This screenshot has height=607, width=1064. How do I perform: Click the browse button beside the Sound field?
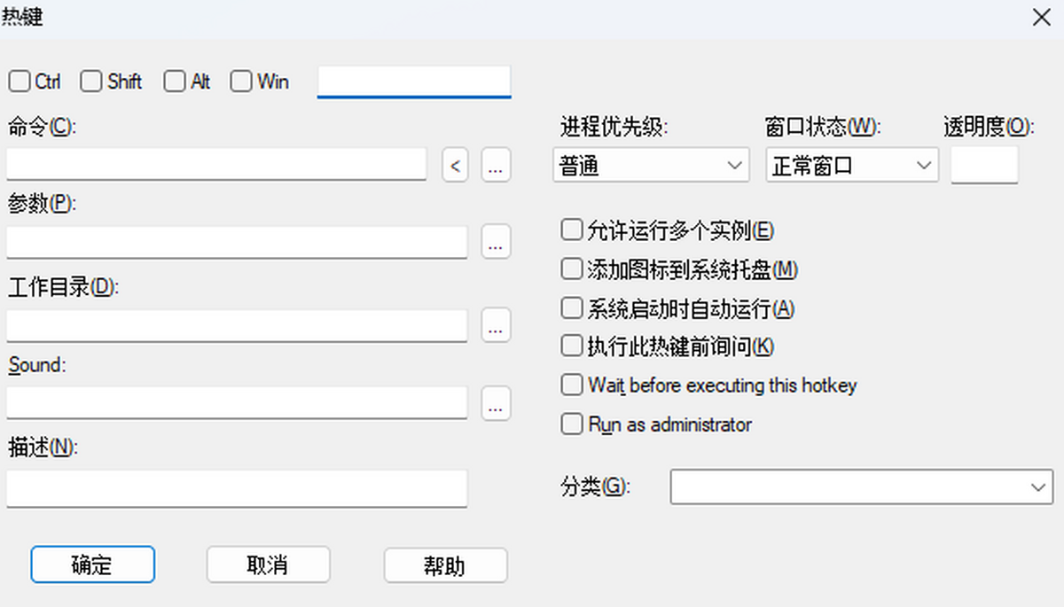click(x=497, y=403)
